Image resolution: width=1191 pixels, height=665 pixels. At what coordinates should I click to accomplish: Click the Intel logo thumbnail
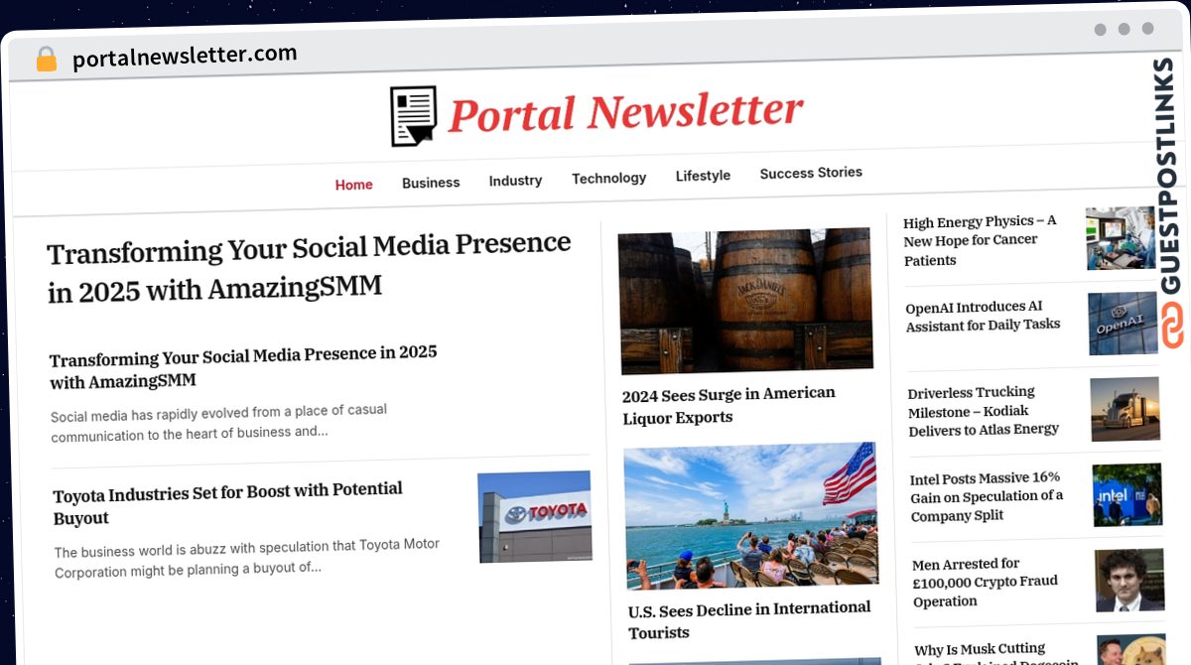coord(1127,494)
